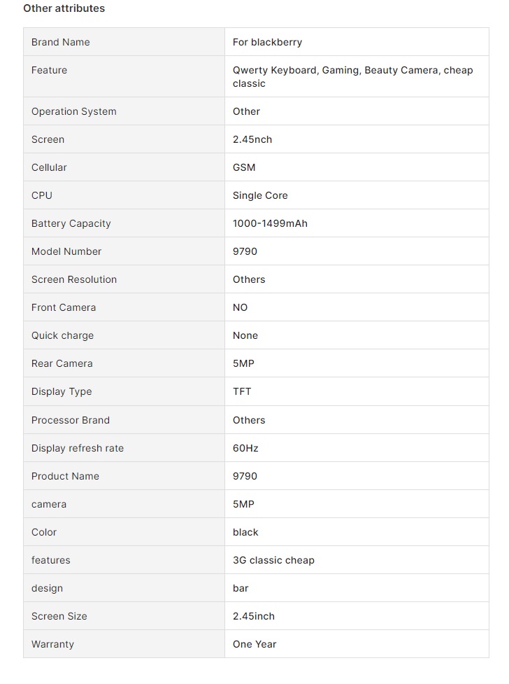Screen dimensions: 509x684
Task: Click the 2.45inch Screen Size value
Action: point(254,616)
